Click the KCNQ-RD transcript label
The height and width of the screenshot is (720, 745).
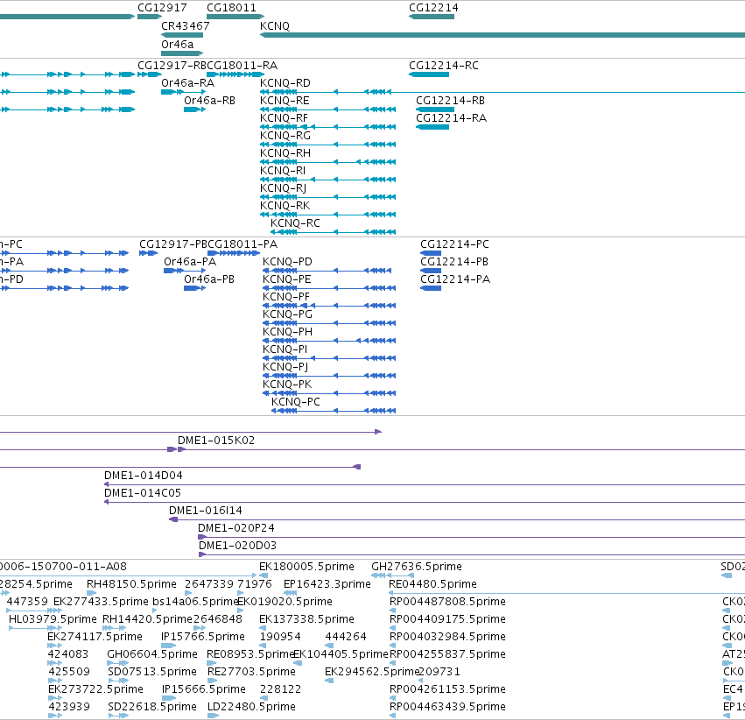click(x=285, y=83)
